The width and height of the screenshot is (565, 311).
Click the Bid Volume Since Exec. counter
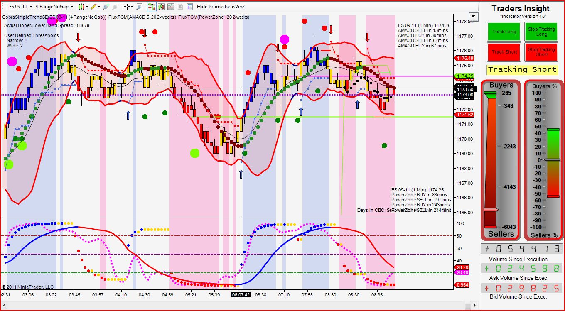[x=521, y=288]
